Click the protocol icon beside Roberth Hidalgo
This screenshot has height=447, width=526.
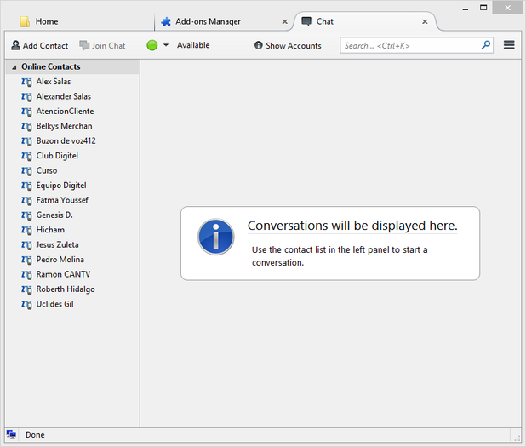point(26,289)
